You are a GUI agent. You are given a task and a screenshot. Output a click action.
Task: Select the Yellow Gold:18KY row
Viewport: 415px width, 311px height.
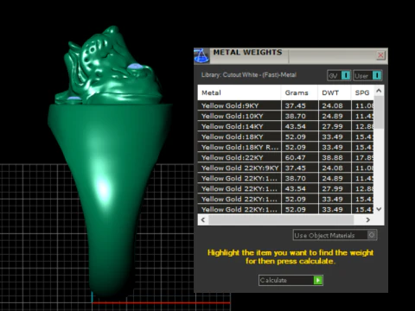[285, 136]
